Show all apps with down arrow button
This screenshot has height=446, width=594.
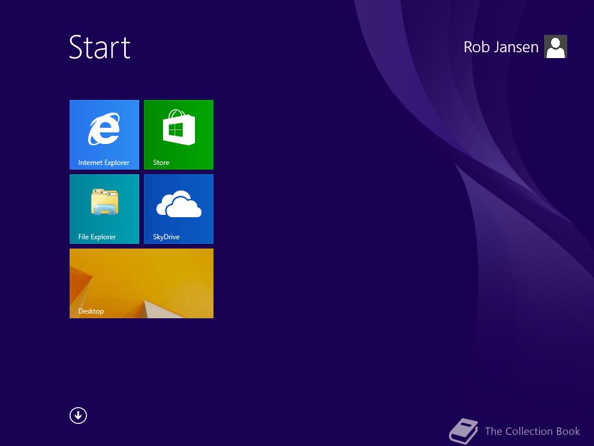coord(78,415)
